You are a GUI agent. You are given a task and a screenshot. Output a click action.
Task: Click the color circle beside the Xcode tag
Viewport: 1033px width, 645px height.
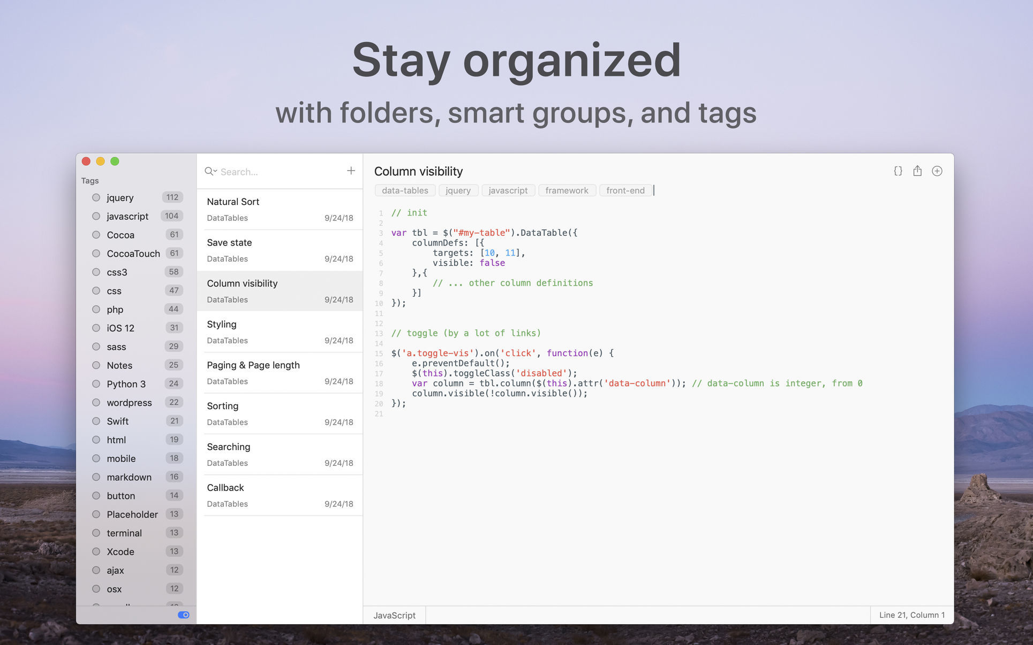(96, 551)
